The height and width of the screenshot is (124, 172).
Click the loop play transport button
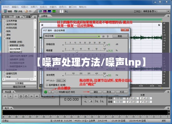pyautogui.click(x=26, y=97)
